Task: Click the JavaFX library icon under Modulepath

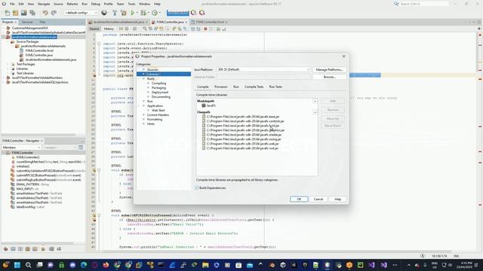Action: [x=204, y=105]
